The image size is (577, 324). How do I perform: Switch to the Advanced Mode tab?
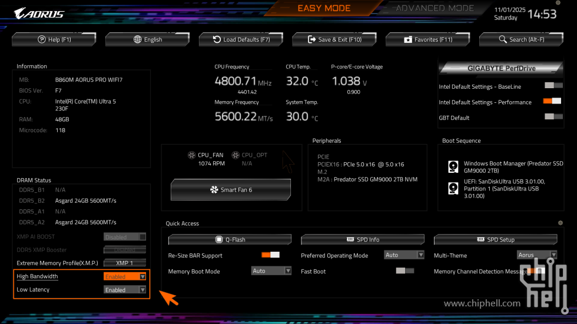[x=435, y=8]
